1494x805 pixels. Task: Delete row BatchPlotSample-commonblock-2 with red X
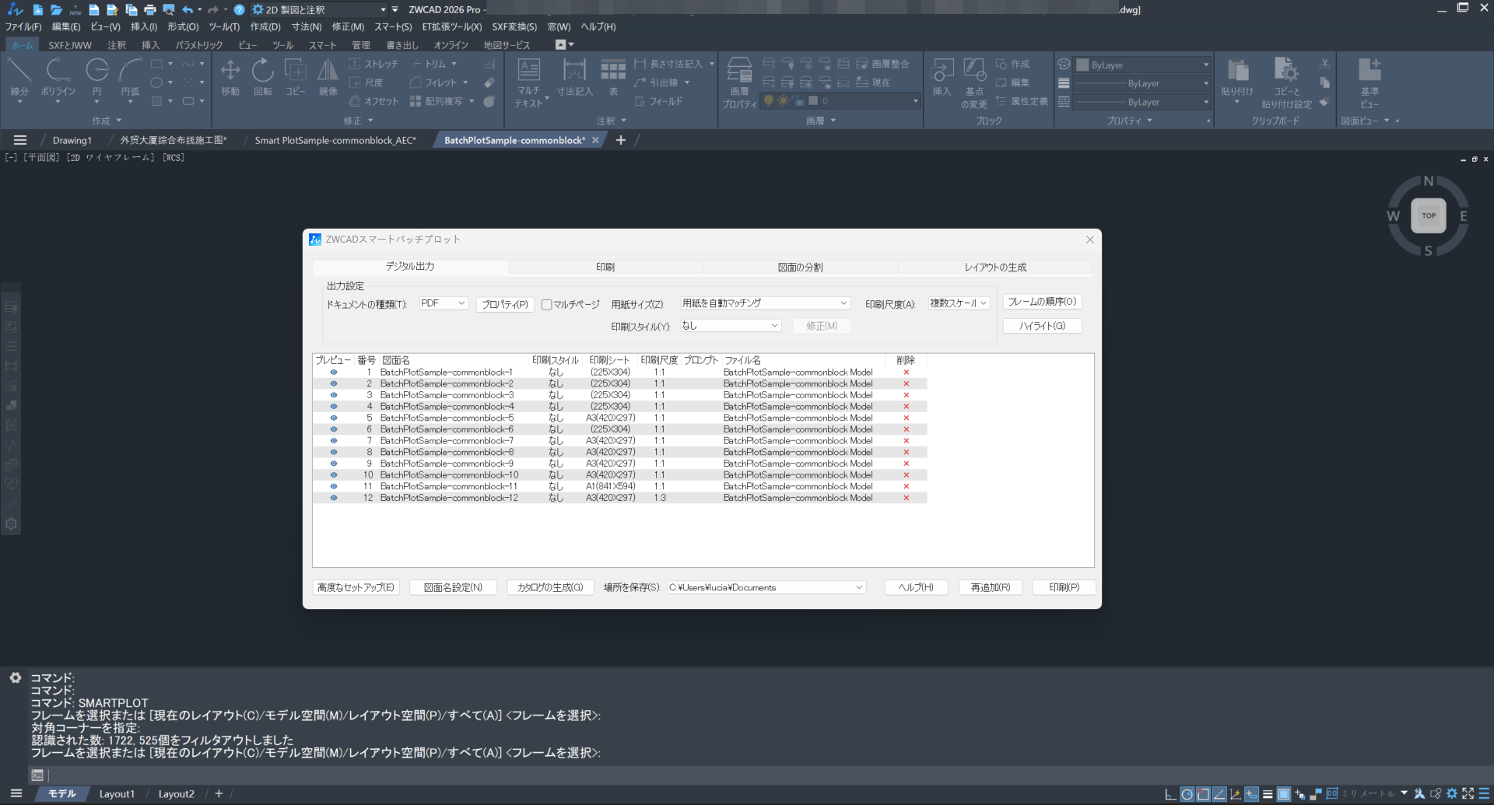(906, 383)
